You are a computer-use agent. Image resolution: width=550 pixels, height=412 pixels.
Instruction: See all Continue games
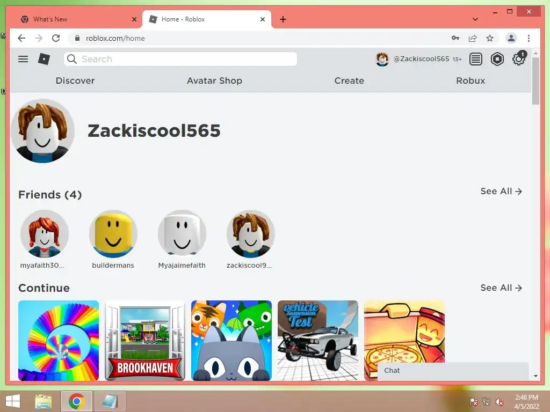coord(501,288)
